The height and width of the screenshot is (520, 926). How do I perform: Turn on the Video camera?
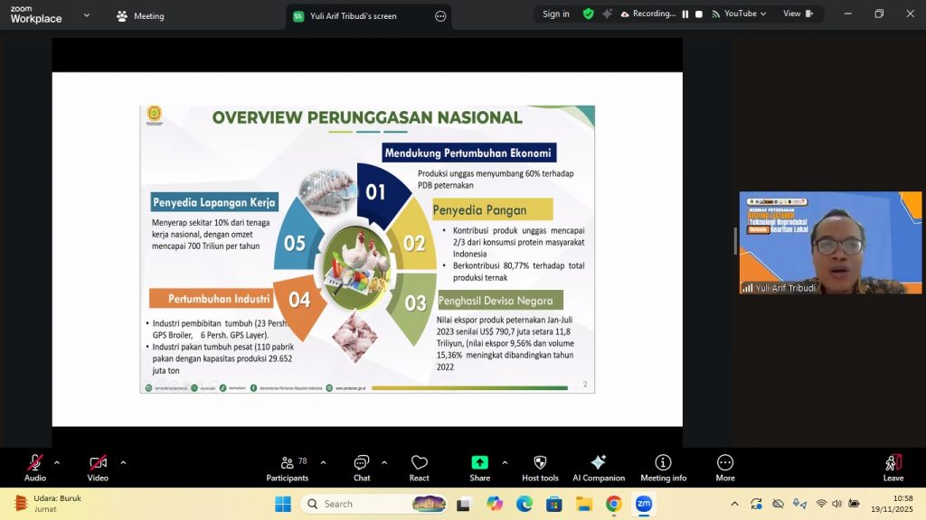click(x=98, y=467)
